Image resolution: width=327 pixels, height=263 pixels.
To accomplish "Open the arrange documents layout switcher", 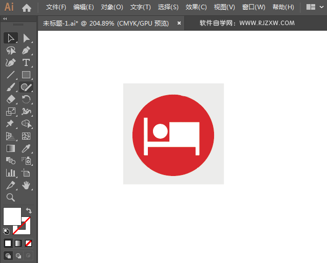I will [311, 7].
